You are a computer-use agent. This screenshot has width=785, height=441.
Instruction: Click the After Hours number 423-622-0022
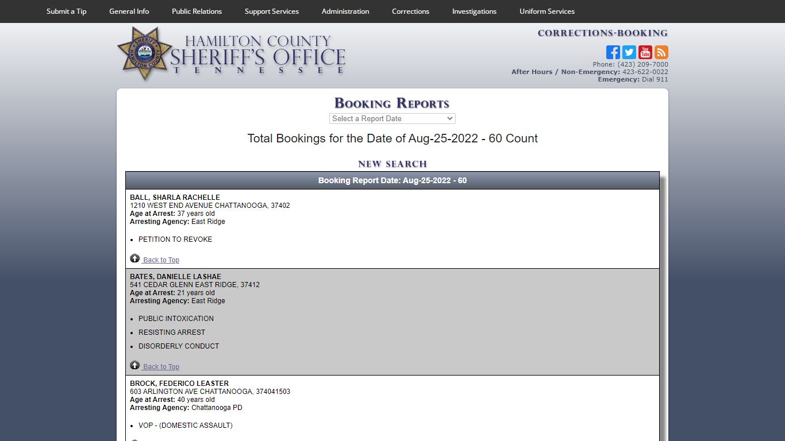pos(645,72)
